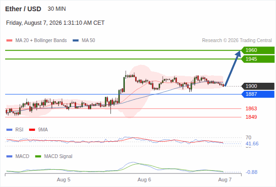Viewport: 276px width, 187px height.
Task: Click the RSI legend text
Action: (x=19, y=130)
